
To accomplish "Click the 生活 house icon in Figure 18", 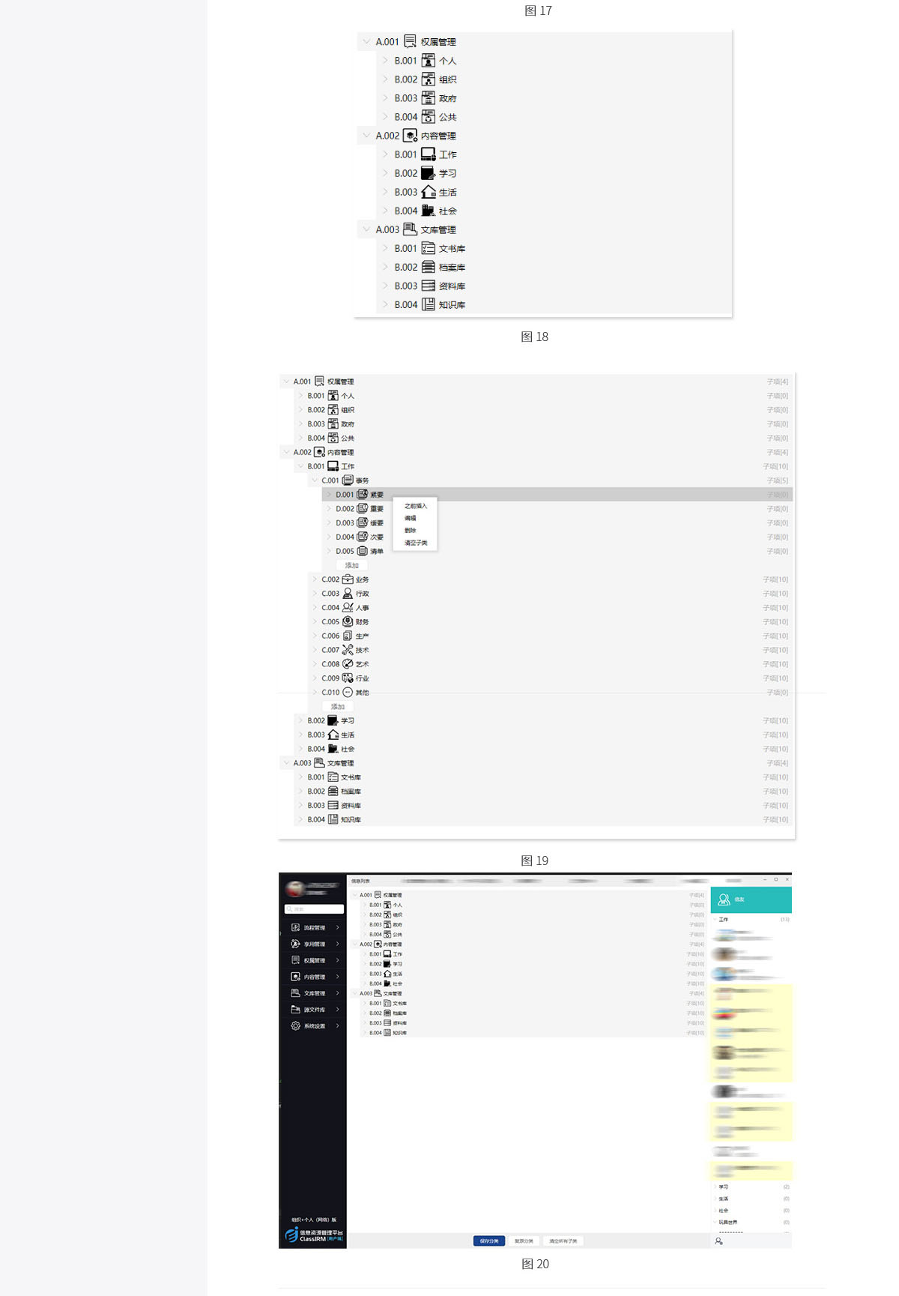I will 428,192.
